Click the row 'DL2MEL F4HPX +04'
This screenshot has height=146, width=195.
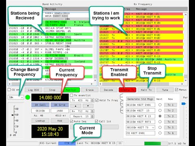tap(51, 49)
